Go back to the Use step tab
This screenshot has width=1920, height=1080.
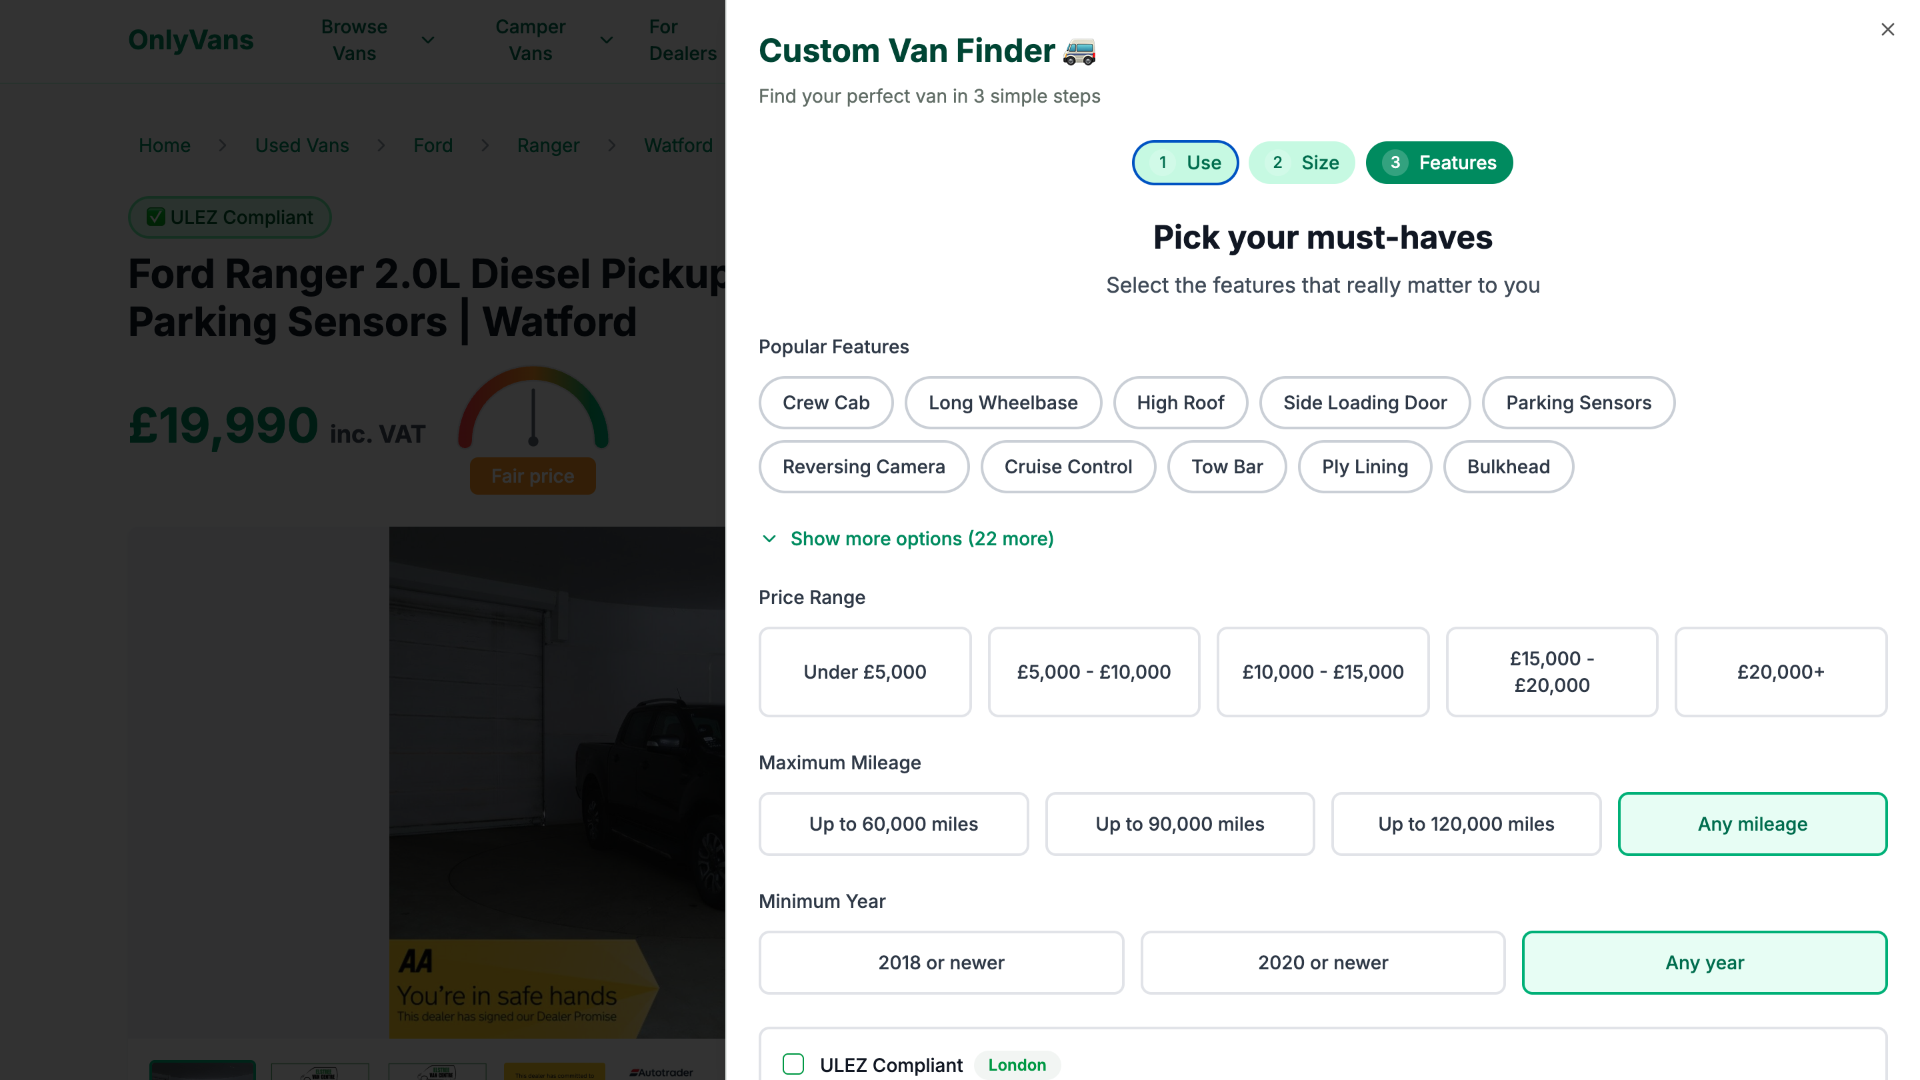click(1185, 163)
